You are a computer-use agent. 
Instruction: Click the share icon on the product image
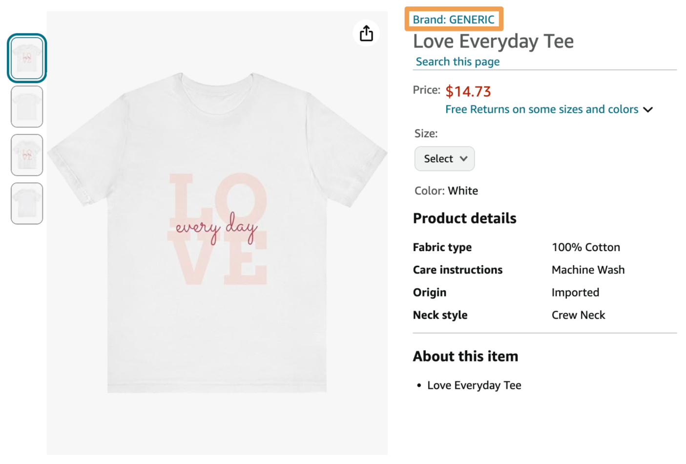[366, 33]
